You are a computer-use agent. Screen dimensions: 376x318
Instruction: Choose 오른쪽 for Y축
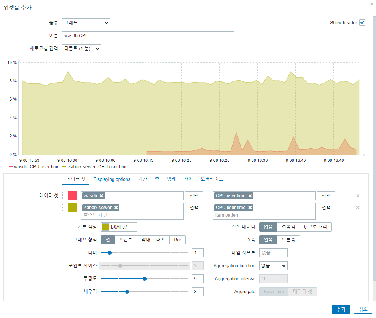point(288,240)
